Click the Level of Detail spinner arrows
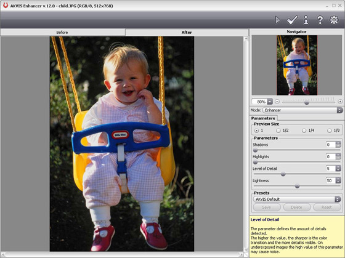Viewport: 345px width, 258px height. pos(338,169)
